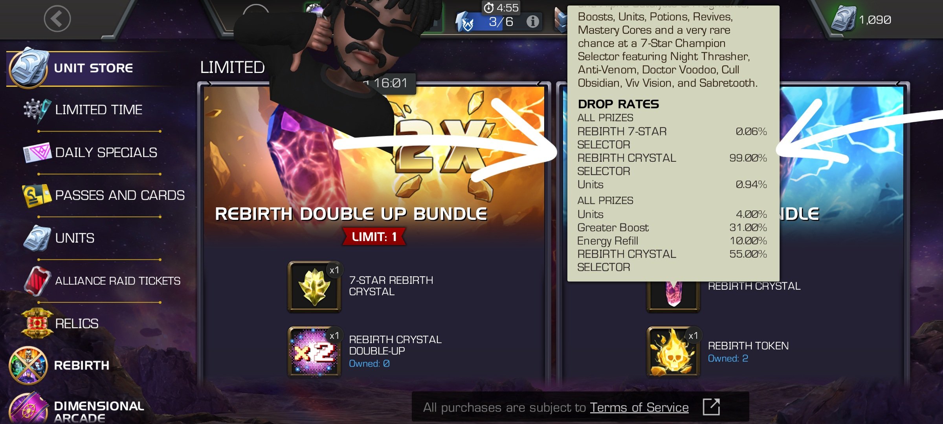943x424 pixels.
Task: Go back using the arrow button
Action: pos(57,18)
